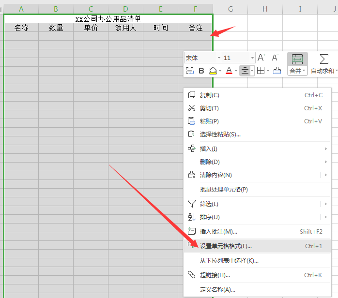Viewport: 338px width, 298px height.
Task: Select the format painter brush icon
Action: click(x=277, y=71)
